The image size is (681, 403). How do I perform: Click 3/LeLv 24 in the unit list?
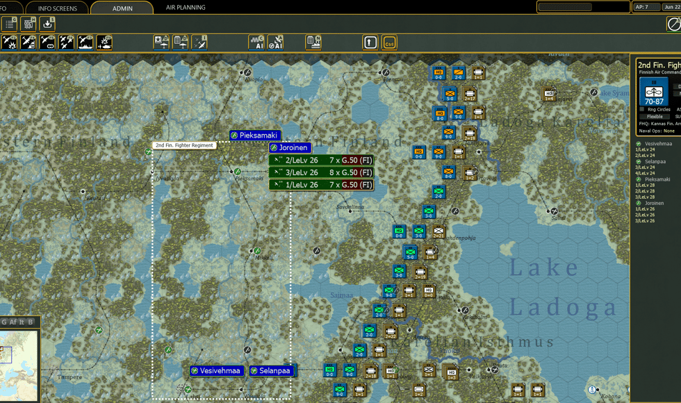click(645, 167)
